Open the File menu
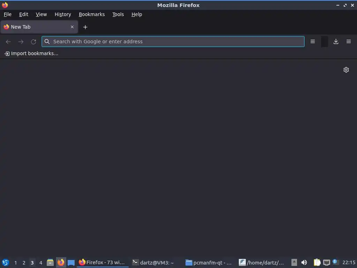This screenshot has height=268, width=357. pyautogui.click(x=8, y=14)
